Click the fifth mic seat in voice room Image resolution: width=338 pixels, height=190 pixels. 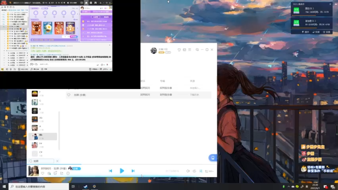click(x=73, y=13)
